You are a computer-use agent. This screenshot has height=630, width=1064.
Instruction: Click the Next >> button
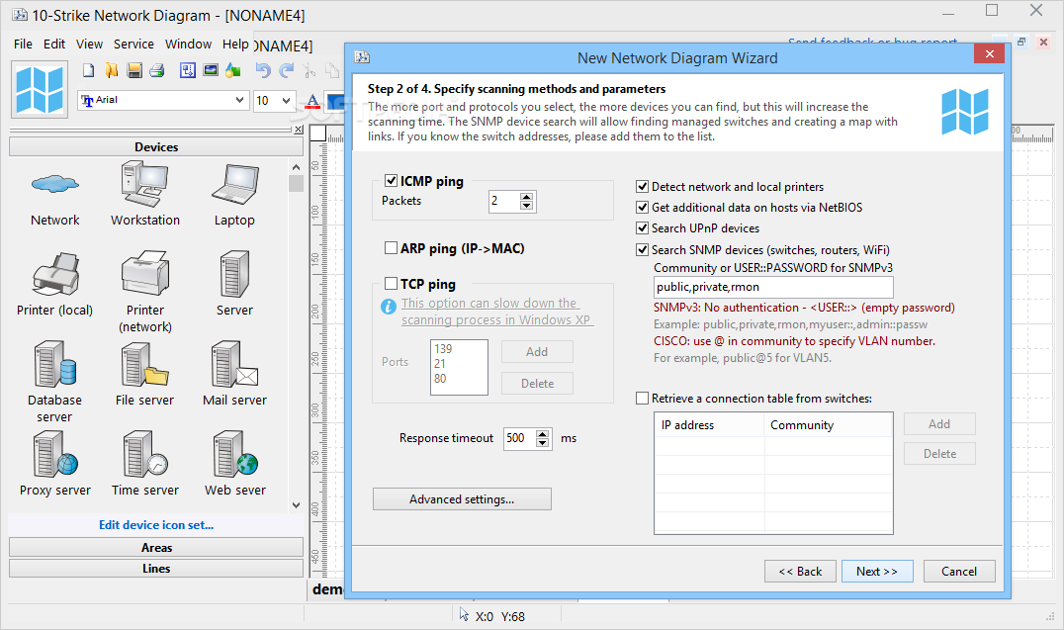click(877, 572)
